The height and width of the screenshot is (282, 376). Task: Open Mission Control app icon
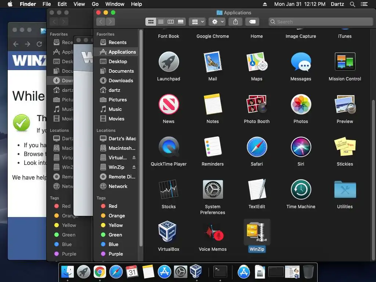pos(345,62)
